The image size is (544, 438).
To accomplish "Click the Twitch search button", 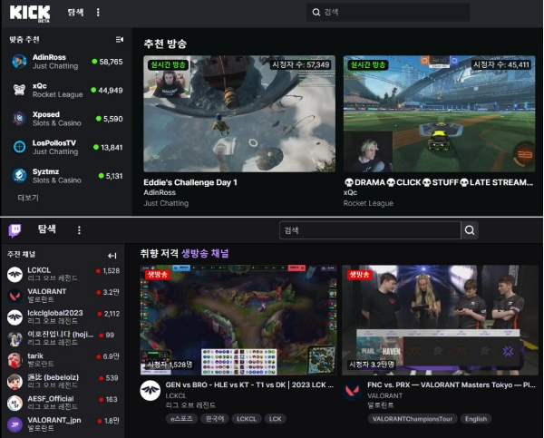I will pos(470,230).
